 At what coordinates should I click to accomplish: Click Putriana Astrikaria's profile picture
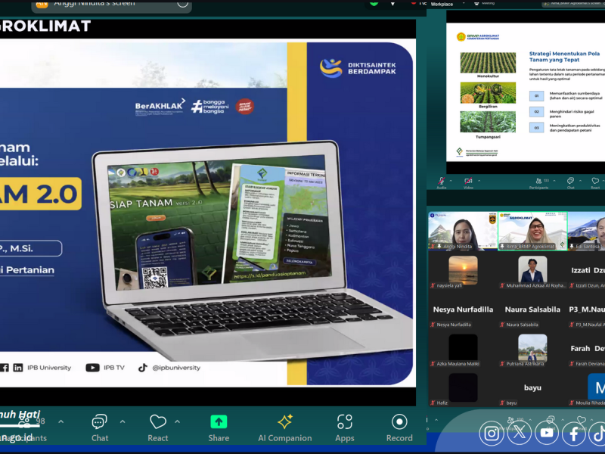(x=532, y=348)
